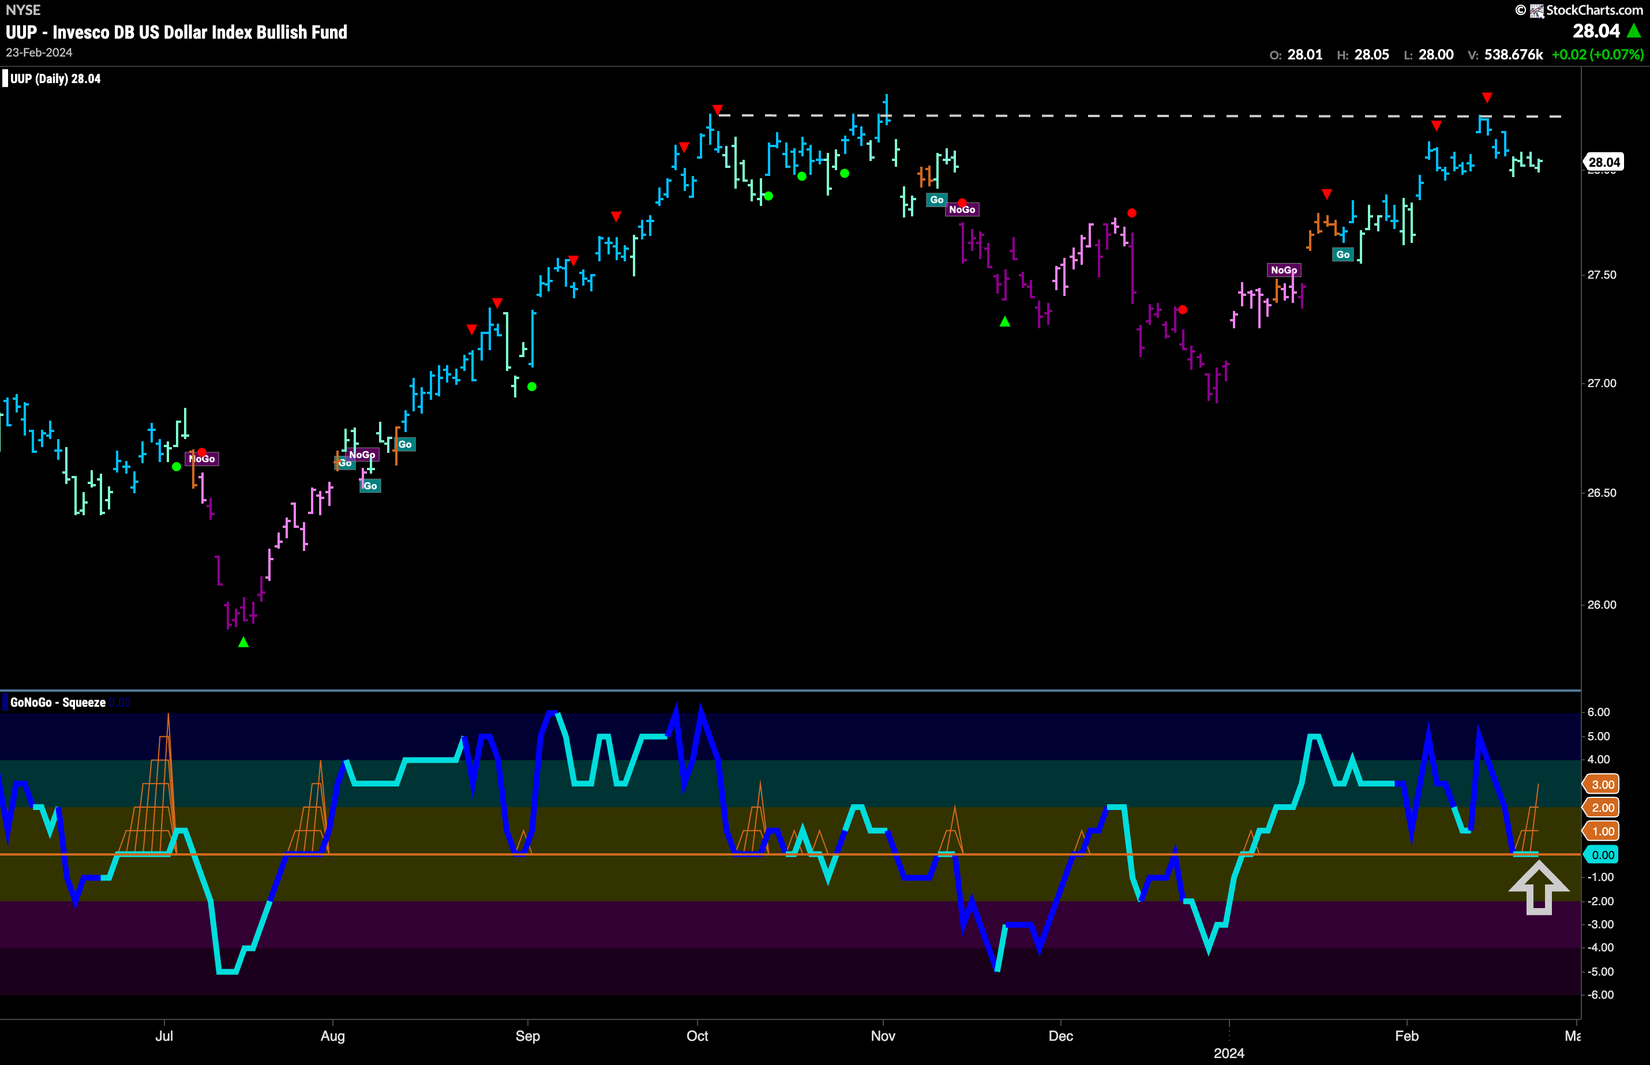Click the Go label in mid August
The width and height of the screenshot is (1650, 1065).
pyautogui.click(x=405, y=445)
